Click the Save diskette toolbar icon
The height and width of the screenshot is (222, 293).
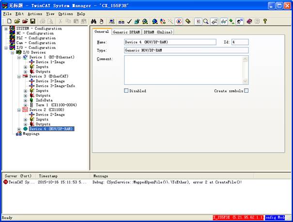pyautogui.click(x=32, y=22)
